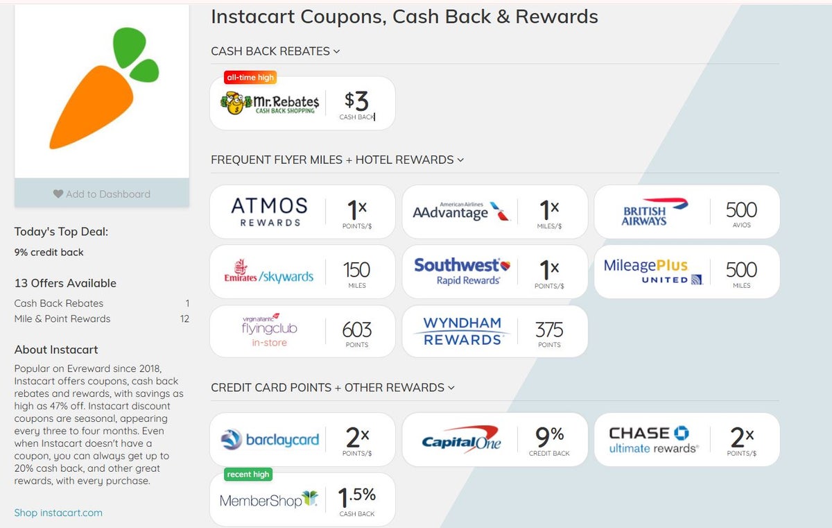
Task: Select Mile & Point Rewards in the sidebar
Action: [62, 319]
